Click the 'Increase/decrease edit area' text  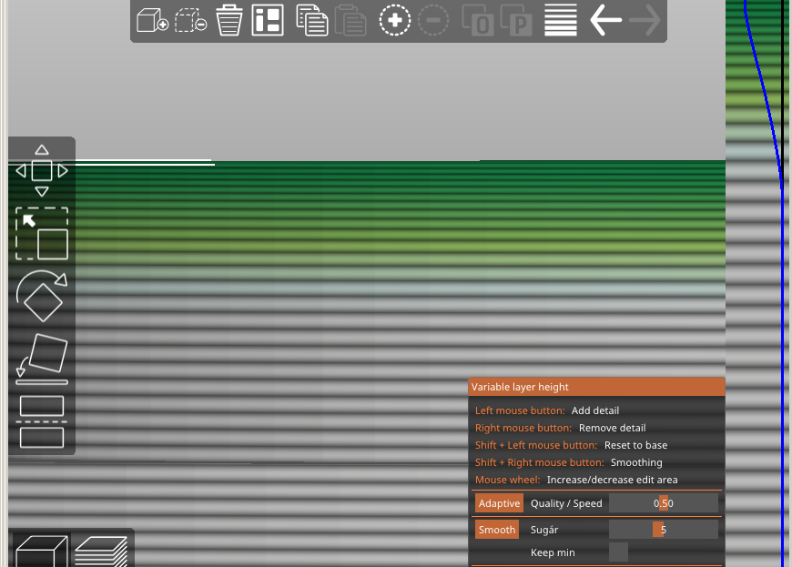point(612,480)
